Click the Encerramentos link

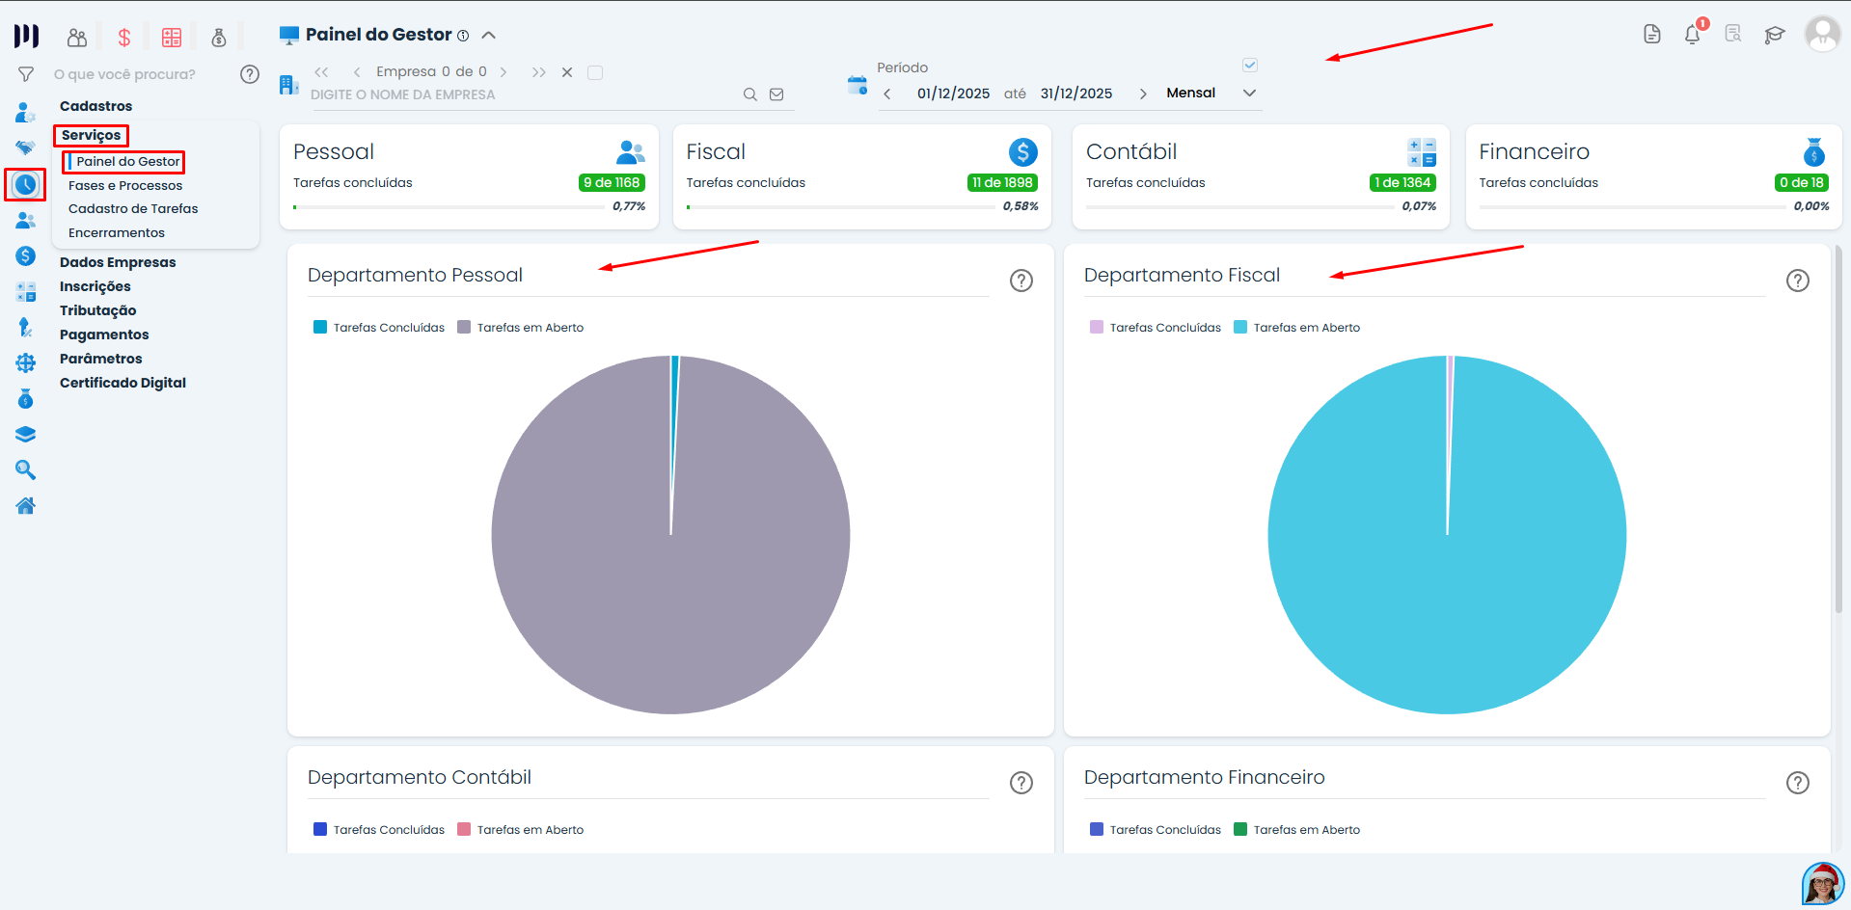coord(117,233)
